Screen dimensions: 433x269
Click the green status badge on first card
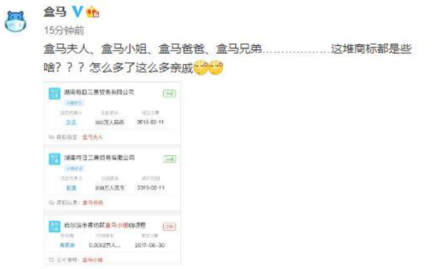tap(169, 94)
